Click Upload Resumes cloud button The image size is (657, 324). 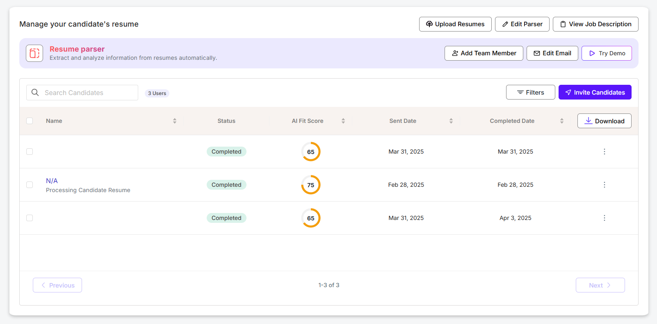455,24
